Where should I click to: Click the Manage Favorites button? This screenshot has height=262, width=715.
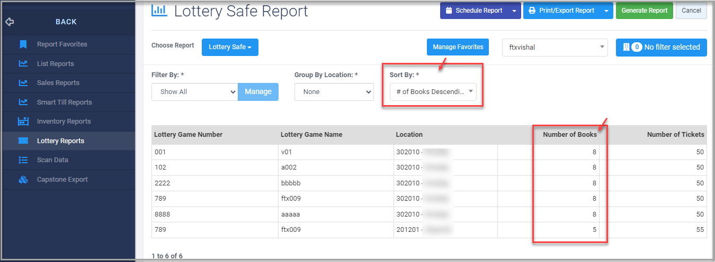(x=458, y=47)
